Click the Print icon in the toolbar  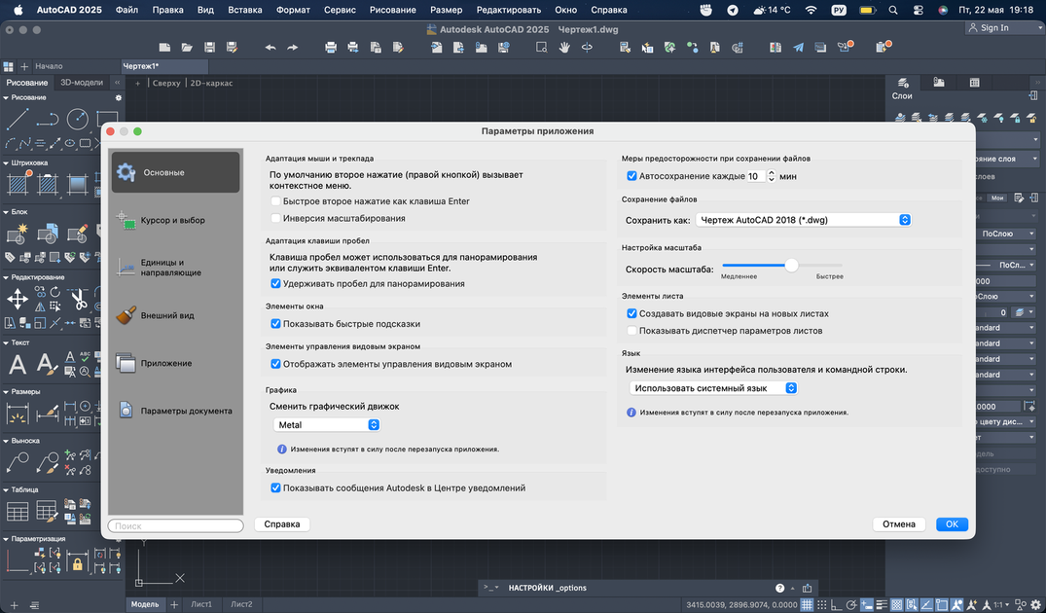[330, 48]
